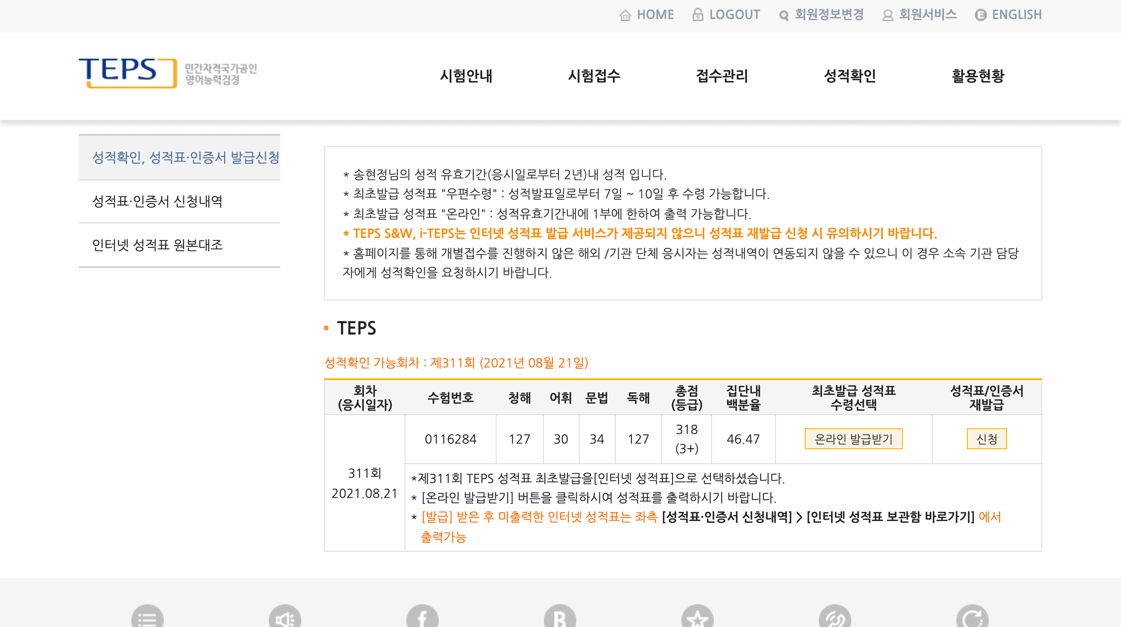Click the 신청 reissue button
1121x627 pixels.
(987, 439)
